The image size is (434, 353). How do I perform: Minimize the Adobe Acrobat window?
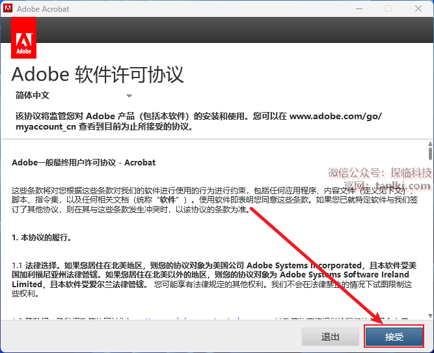tap(359, 8)
